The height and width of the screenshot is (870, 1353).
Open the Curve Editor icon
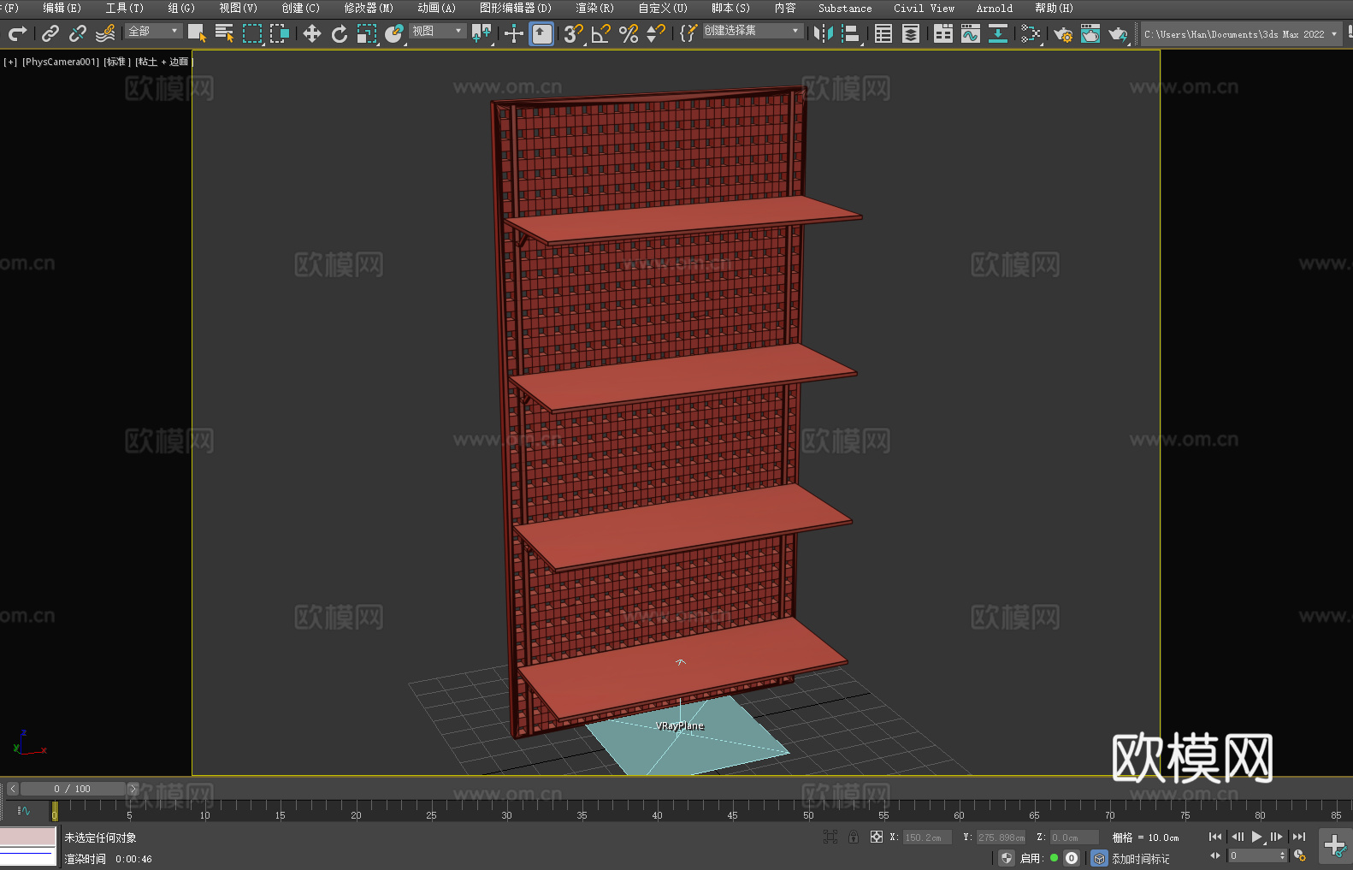(970, 33)
